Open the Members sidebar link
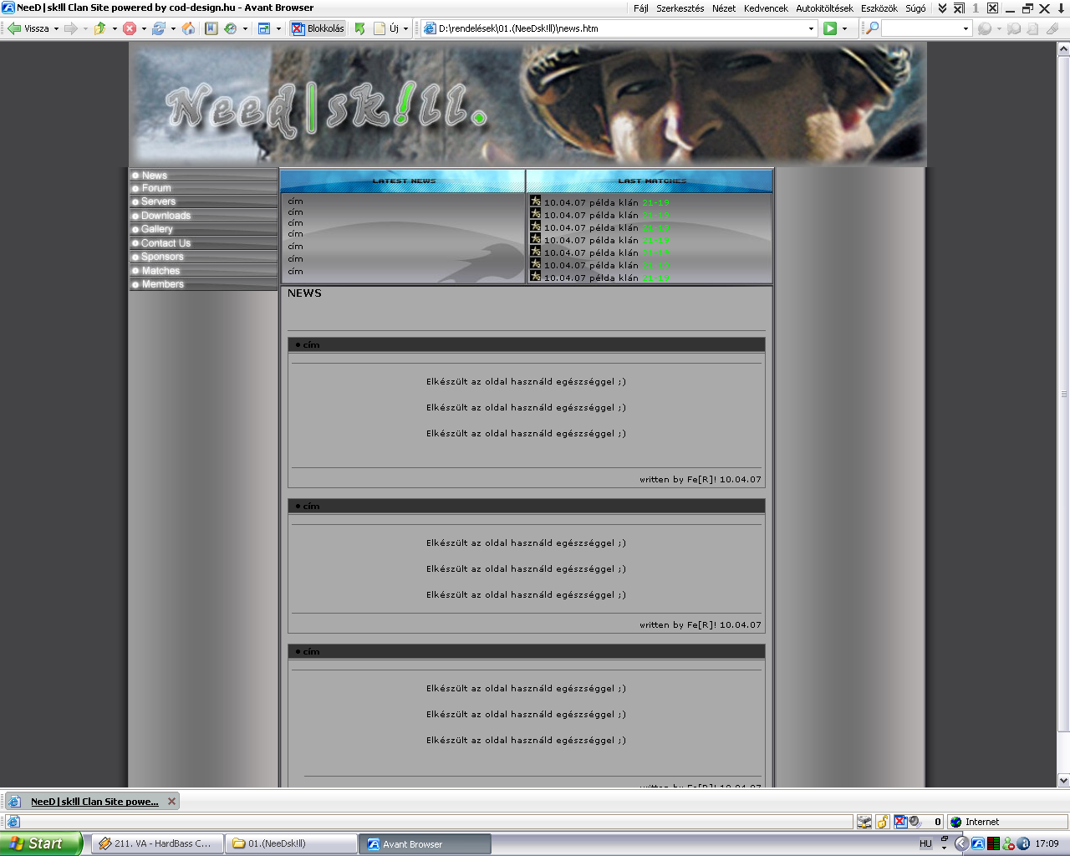Image resolution: width=1070 pixels, height=856 pixels. (x=203, y=284)
